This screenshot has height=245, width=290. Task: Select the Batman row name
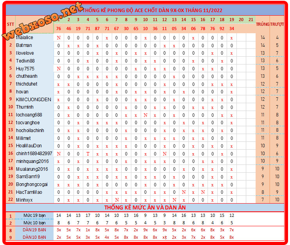point(24,45)
